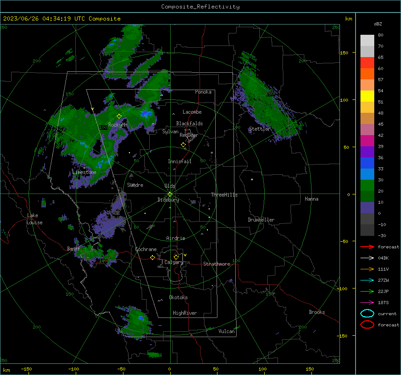
Task: Select the magenta 42 dBZ legend swatch
Action: click(367, 141)
